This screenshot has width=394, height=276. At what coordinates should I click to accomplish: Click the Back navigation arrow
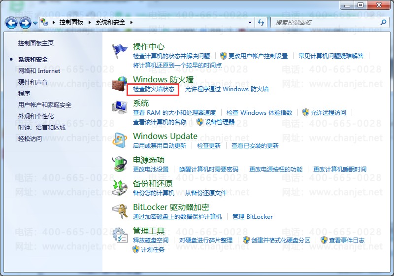tap(11, 23)
